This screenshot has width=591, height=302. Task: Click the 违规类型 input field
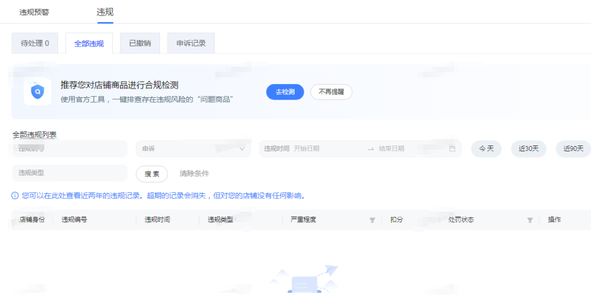[69, 173]
